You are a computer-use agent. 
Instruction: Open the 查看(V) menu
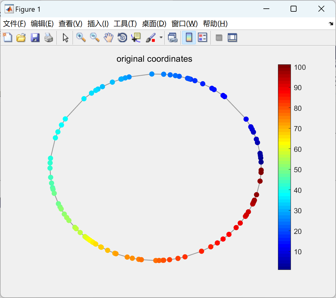coord(70,24)
